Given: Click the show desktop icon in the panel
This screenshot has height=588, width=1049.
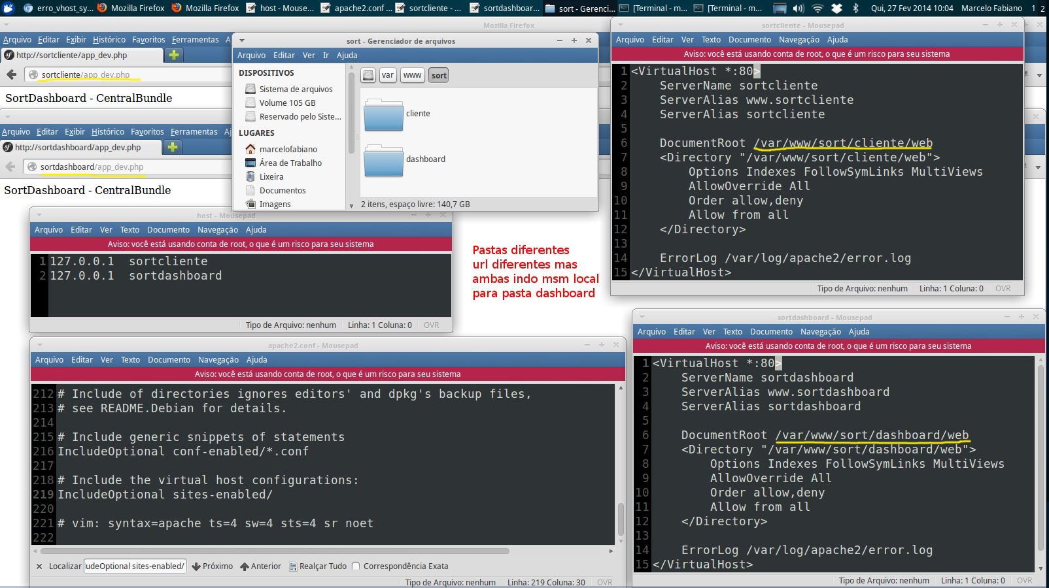Looking at the screenshot, I should [780, 8].
